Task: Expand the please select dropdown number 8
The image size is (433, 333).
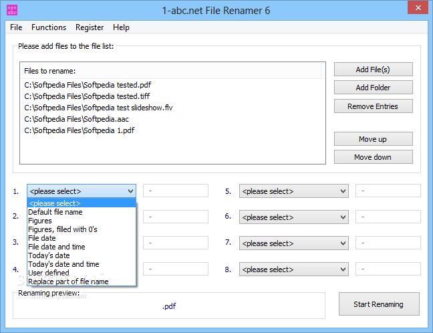Action: tap(293, 269)
